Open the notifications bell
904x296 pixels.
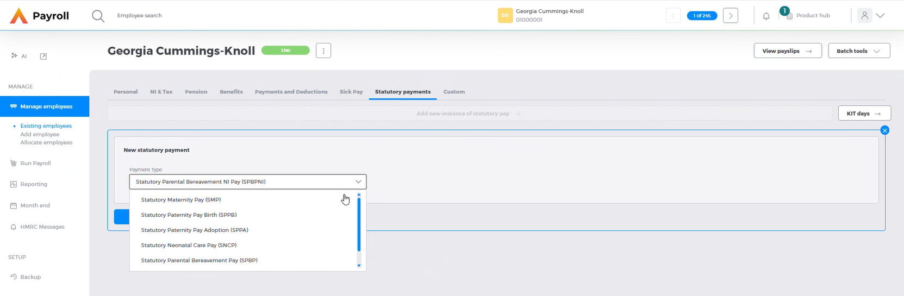pyautogui.click(x=766, y=16)
